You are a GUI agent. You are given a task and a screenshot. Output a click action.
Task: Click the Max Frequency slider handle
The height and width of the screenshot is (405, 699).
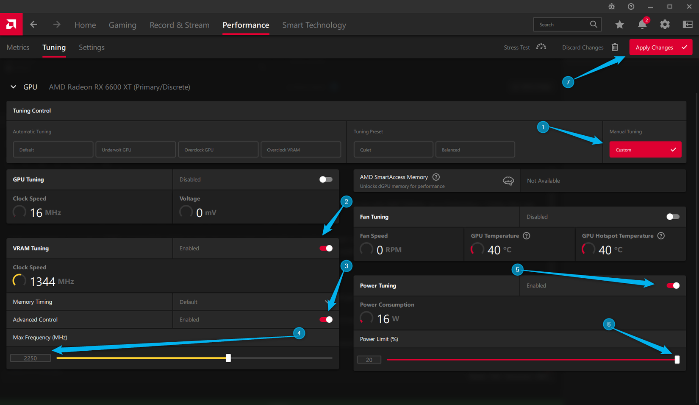click(228, 358)
